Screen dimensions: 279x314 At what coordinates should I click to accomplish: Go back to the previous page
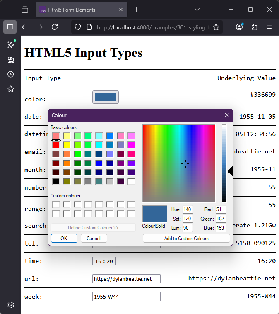point(25,27)
